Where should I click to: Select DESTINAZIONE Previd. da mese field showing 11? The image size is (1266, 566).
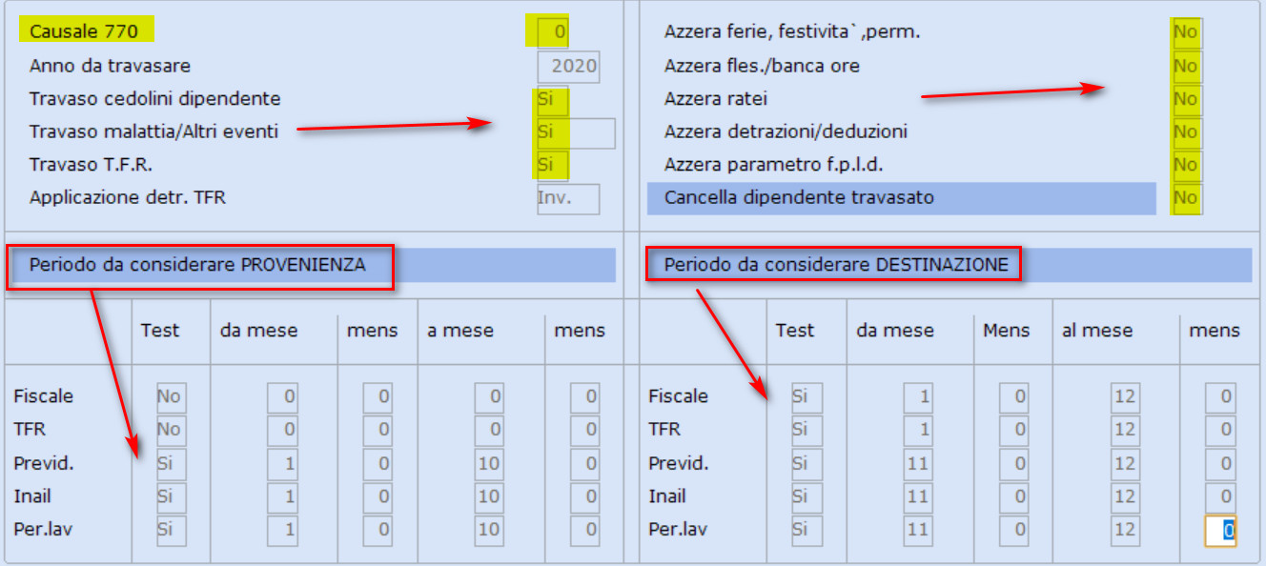click(x=918, y=463)
